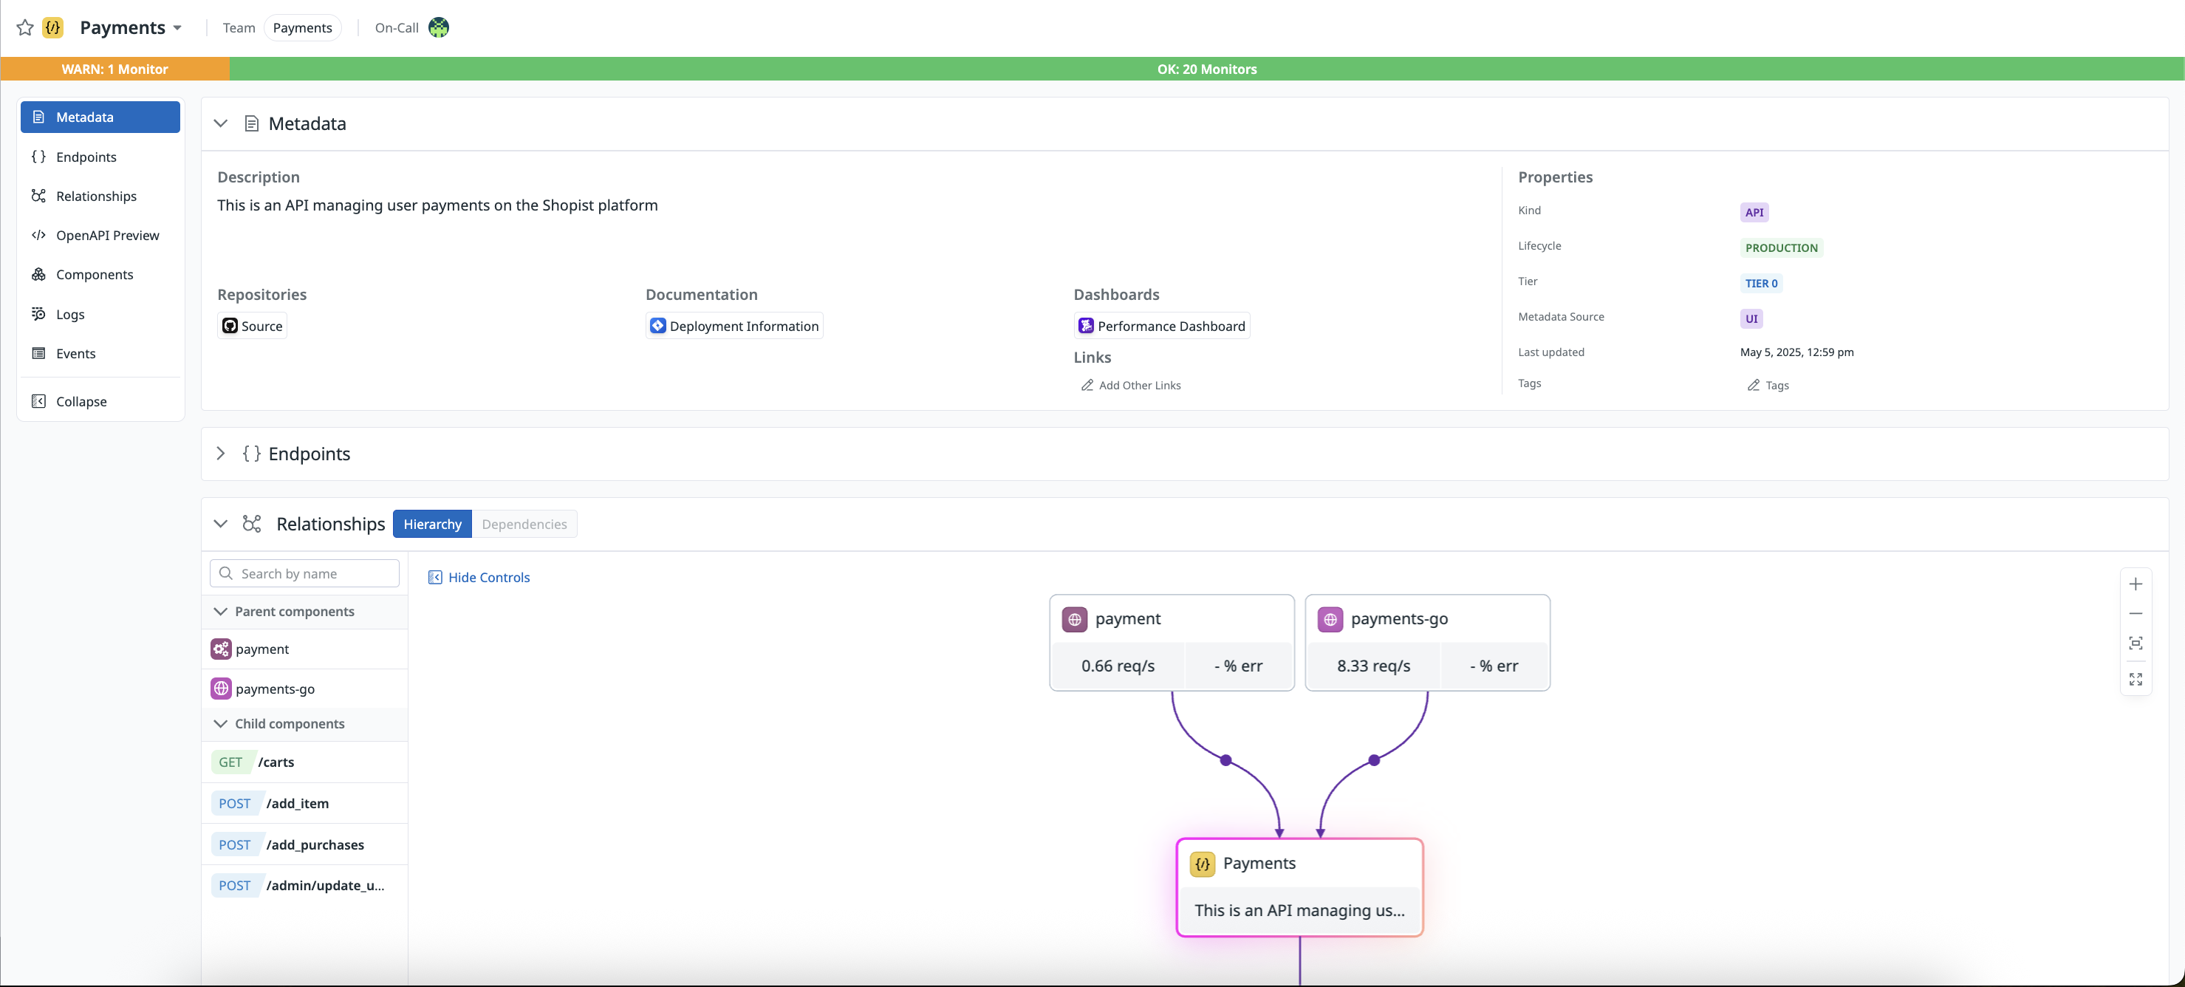Switch to Dependencies view
The height and width of the screenshot is (987, 2185).
(523, 525)
